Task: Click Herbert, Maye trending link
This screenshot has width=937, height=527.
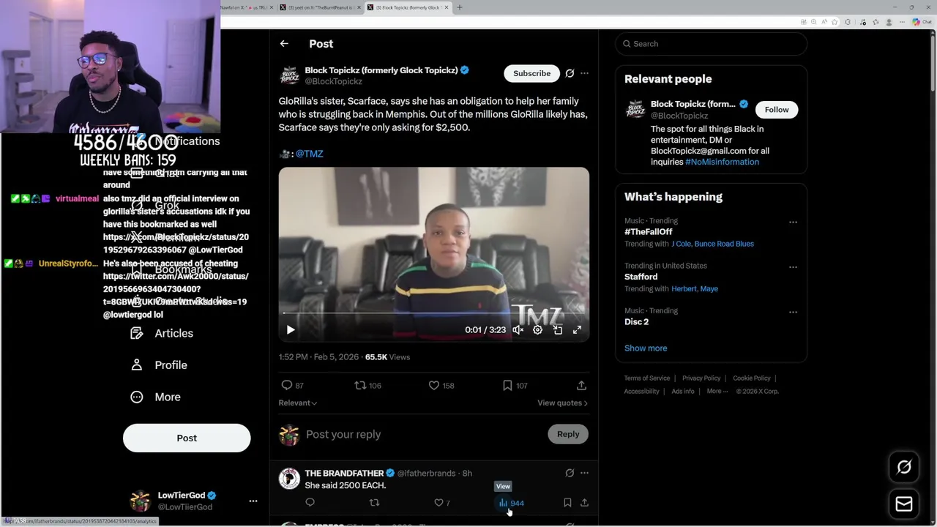Action: (x=695, y=289)
